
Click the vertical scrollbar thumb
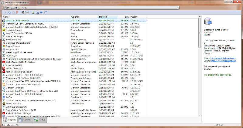(x=200, y=33)
